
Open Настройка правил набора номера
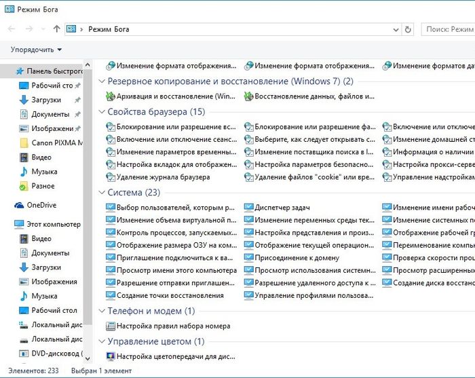[x=173, y=326]
